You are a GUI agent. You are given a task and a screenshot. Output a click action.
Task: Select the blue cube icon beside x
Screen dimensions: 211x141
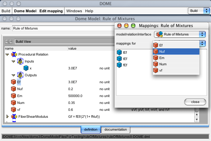[26, 68]
